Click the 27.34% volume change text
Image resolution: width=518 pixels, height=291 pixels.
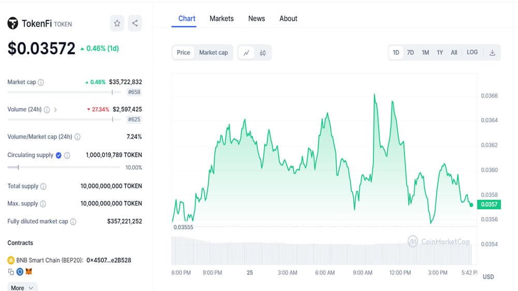coord(100,109)
